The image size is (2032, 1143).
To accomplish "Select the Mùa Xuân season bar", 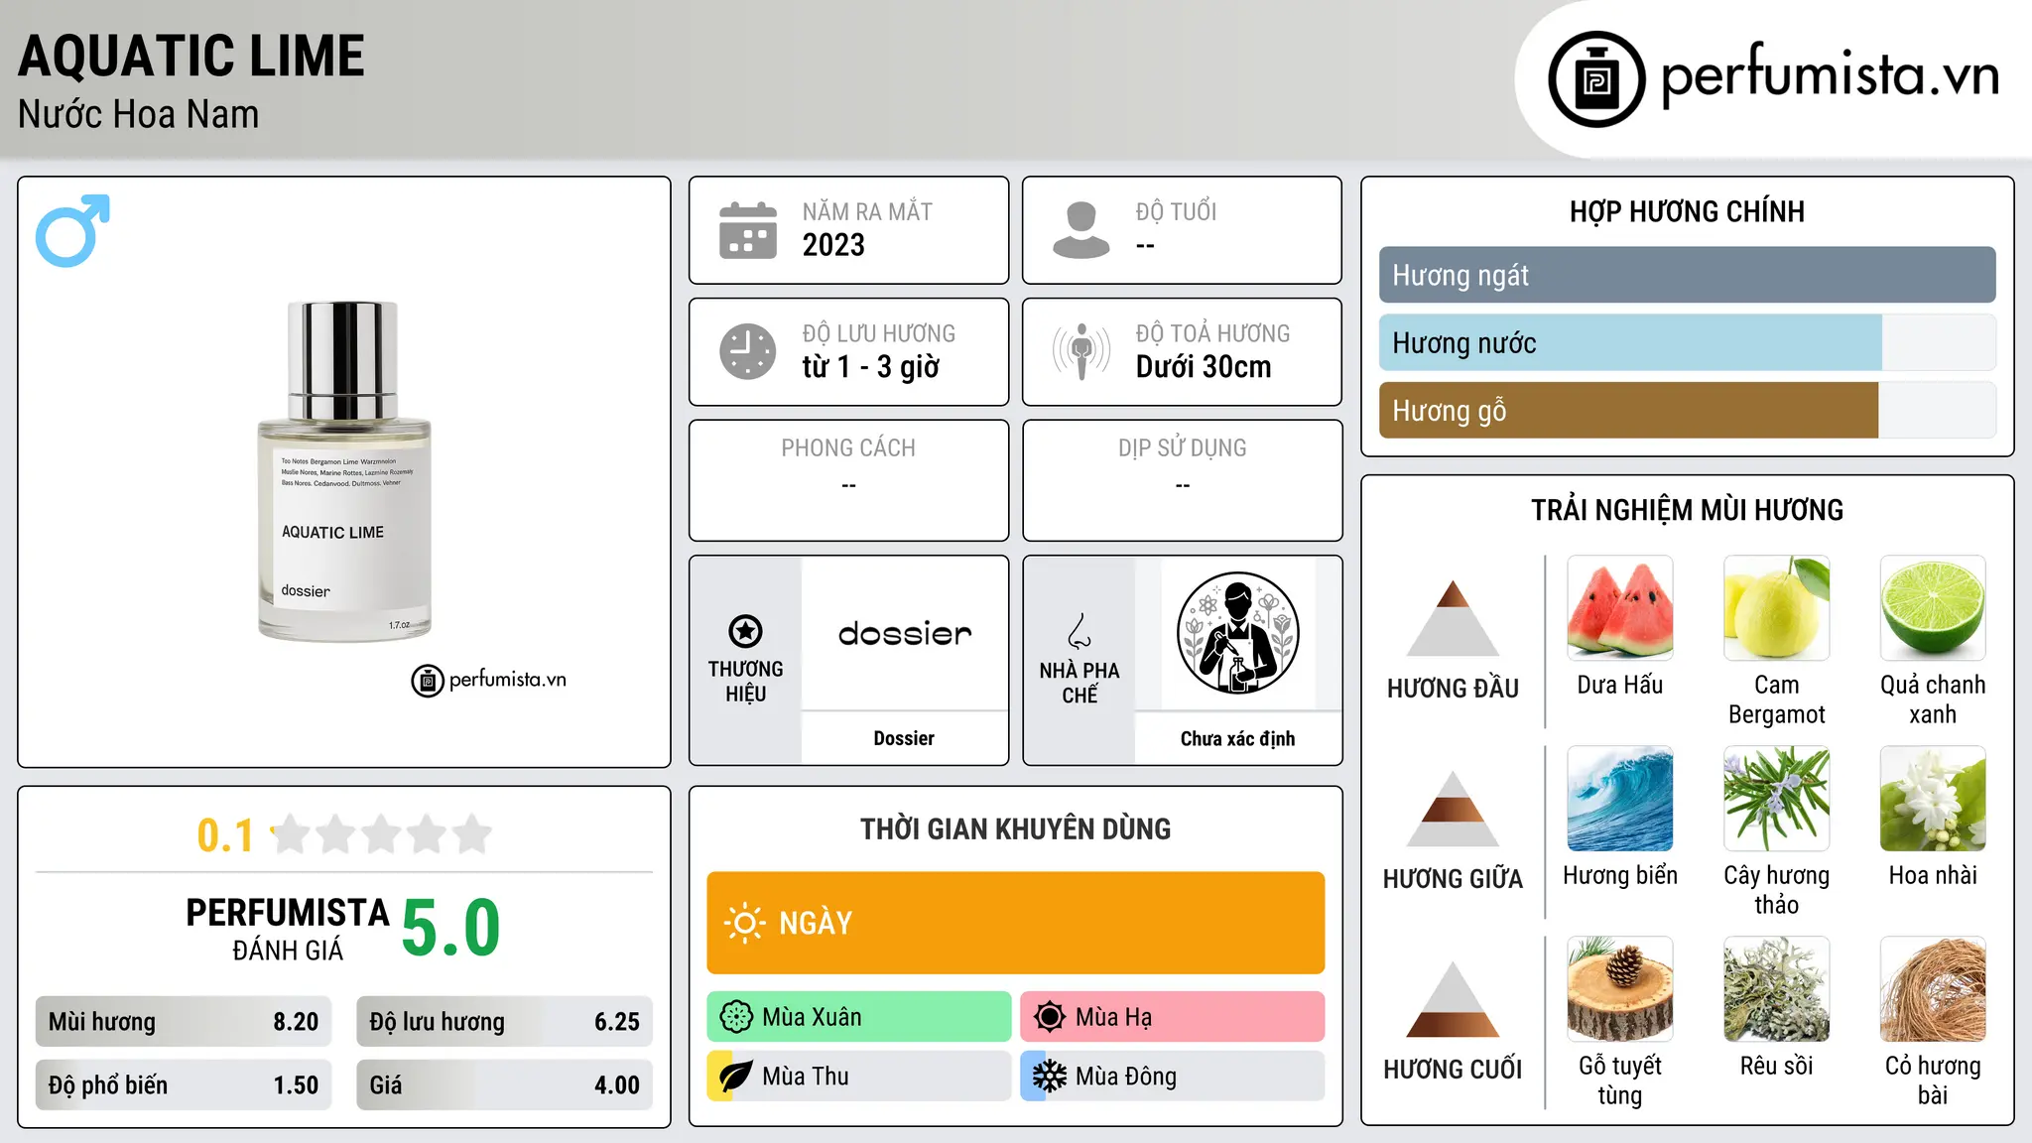I will point(858,1017).
